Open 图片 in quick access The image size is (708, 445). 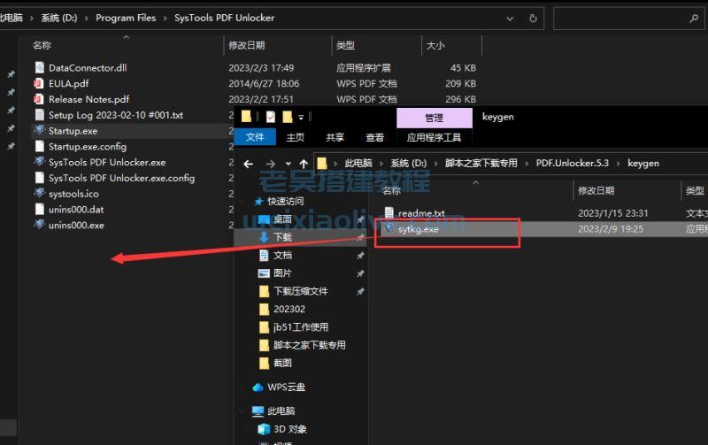275,273
